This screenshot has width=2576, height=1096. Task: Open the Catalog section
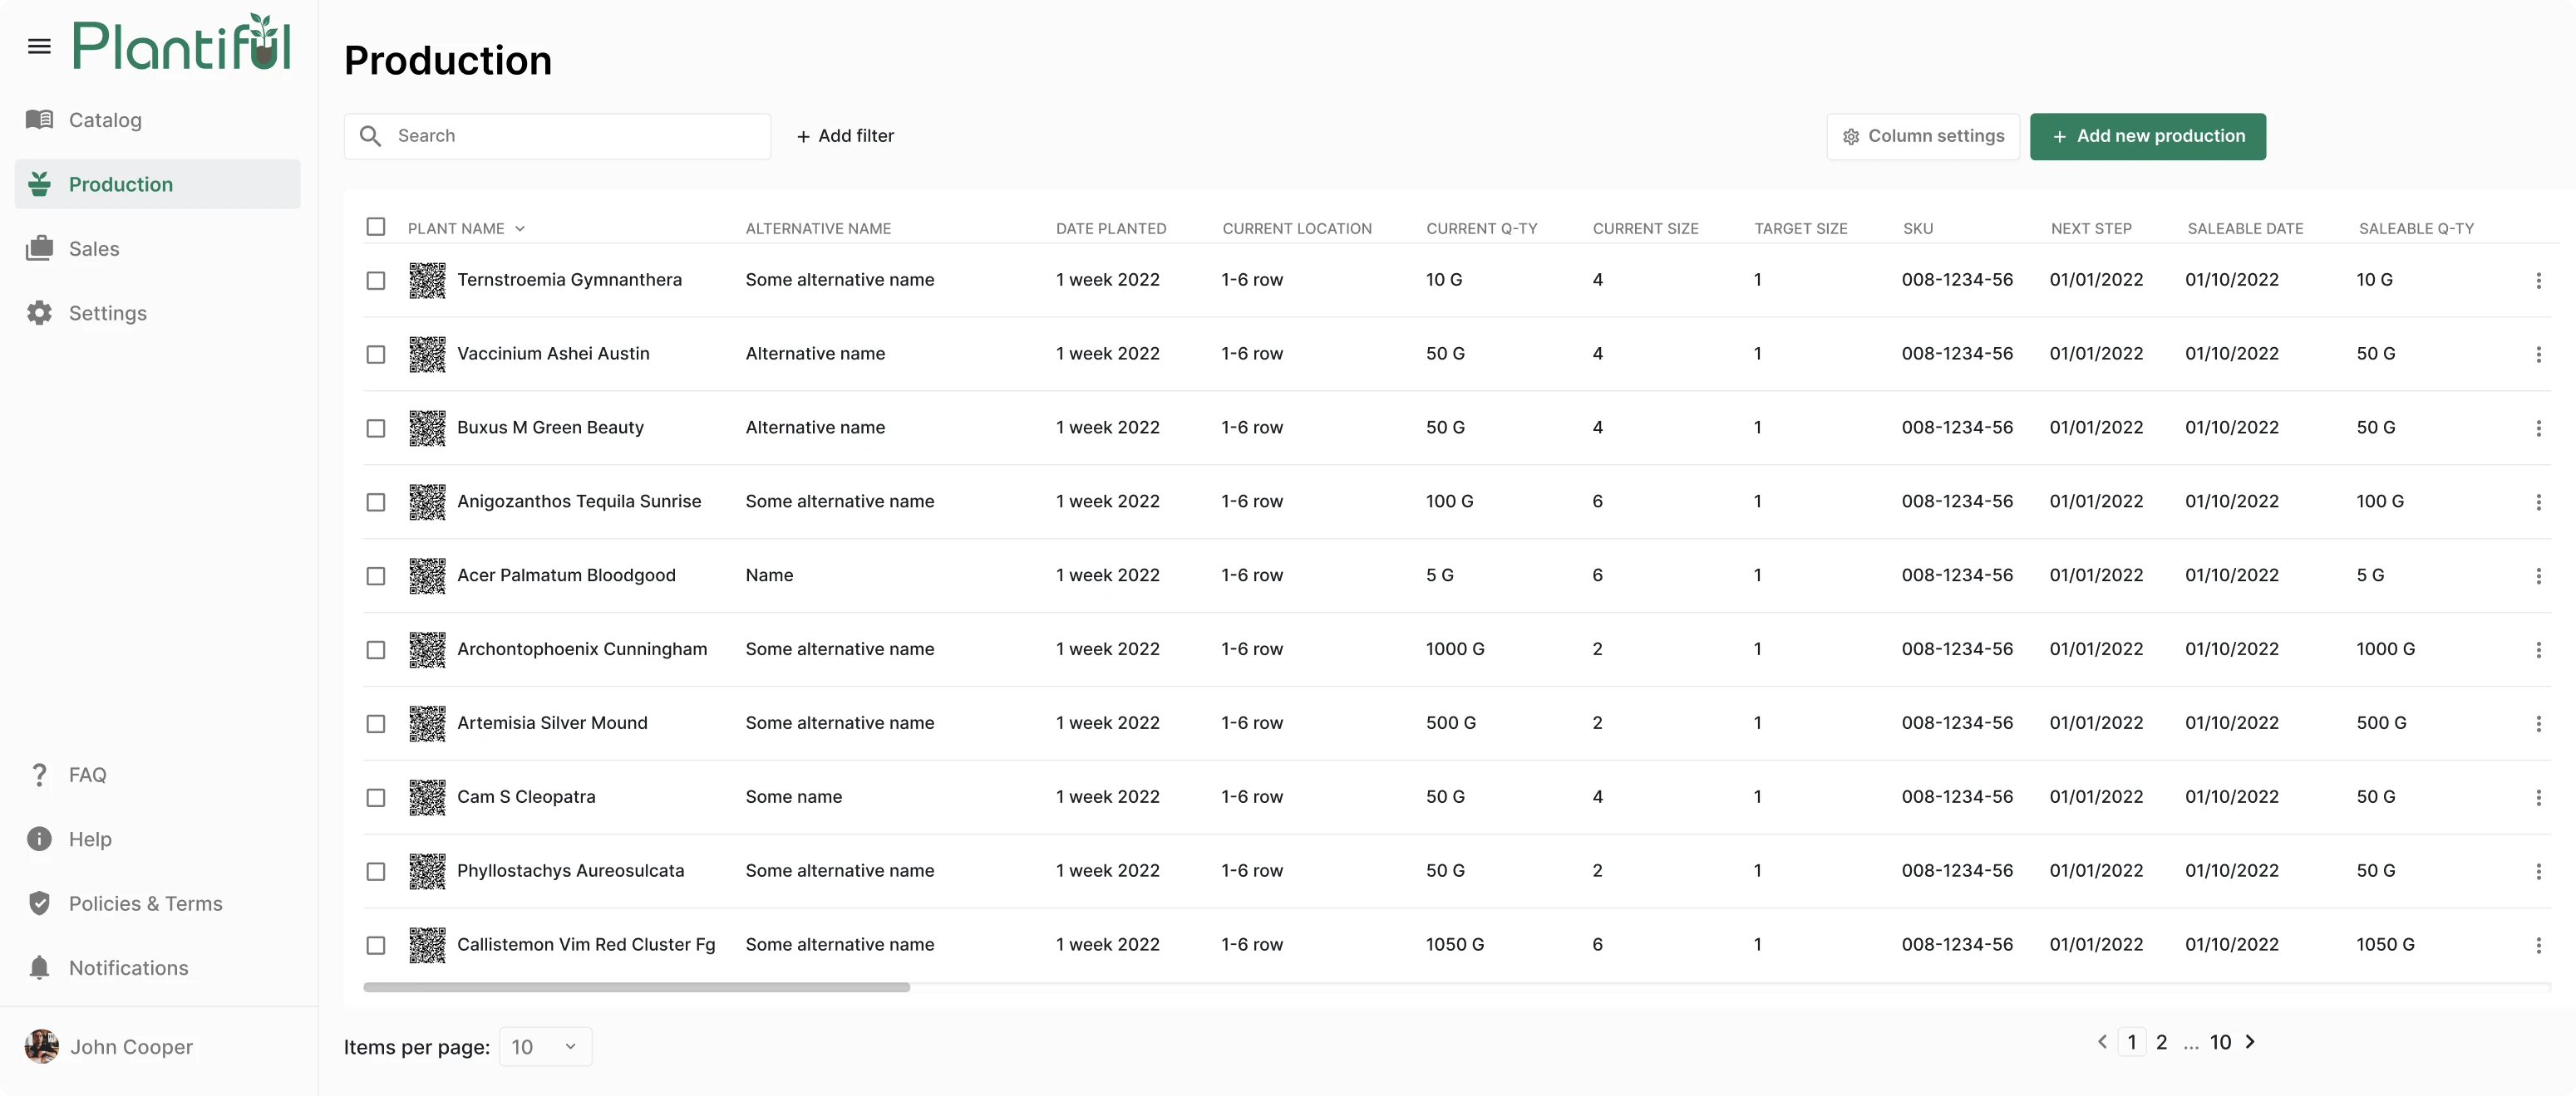pos(104,119)
